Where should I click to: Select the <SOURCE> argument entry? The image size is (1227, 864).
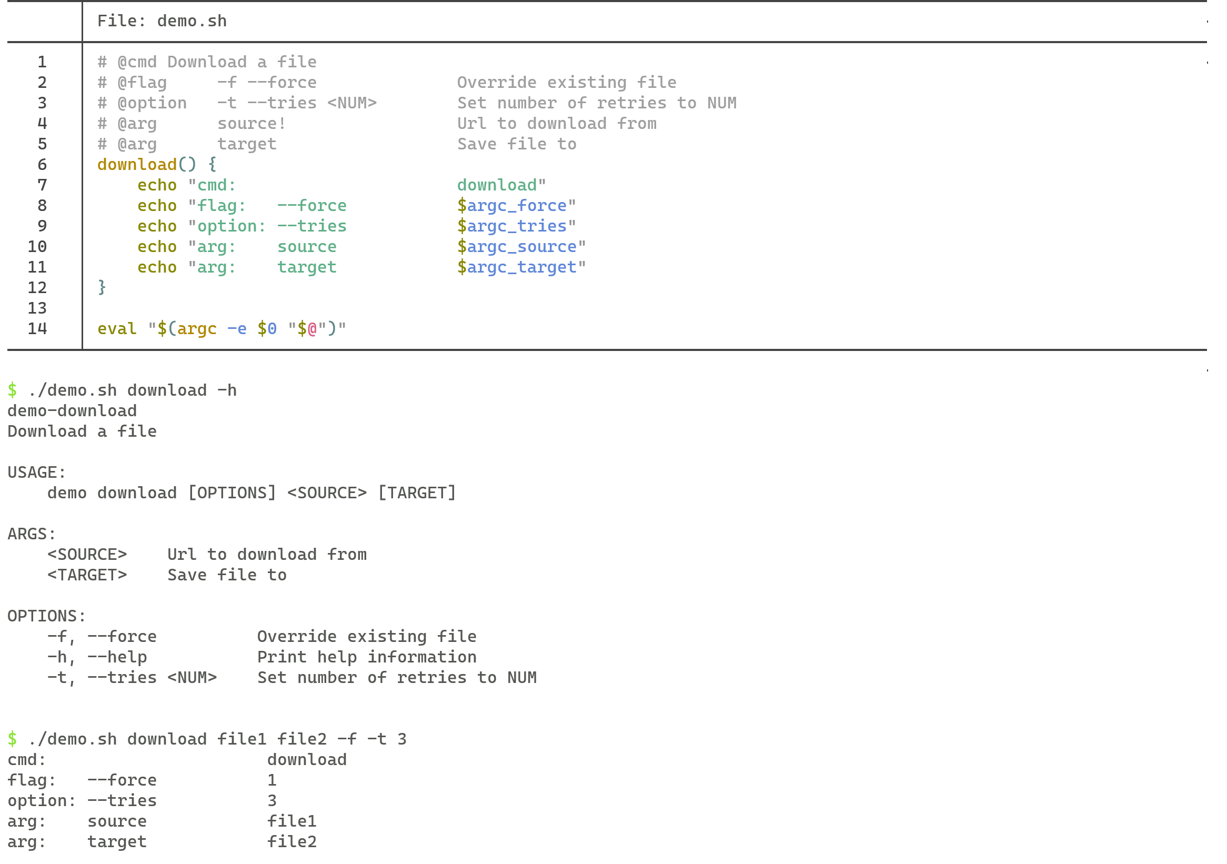tap(87, 554)
